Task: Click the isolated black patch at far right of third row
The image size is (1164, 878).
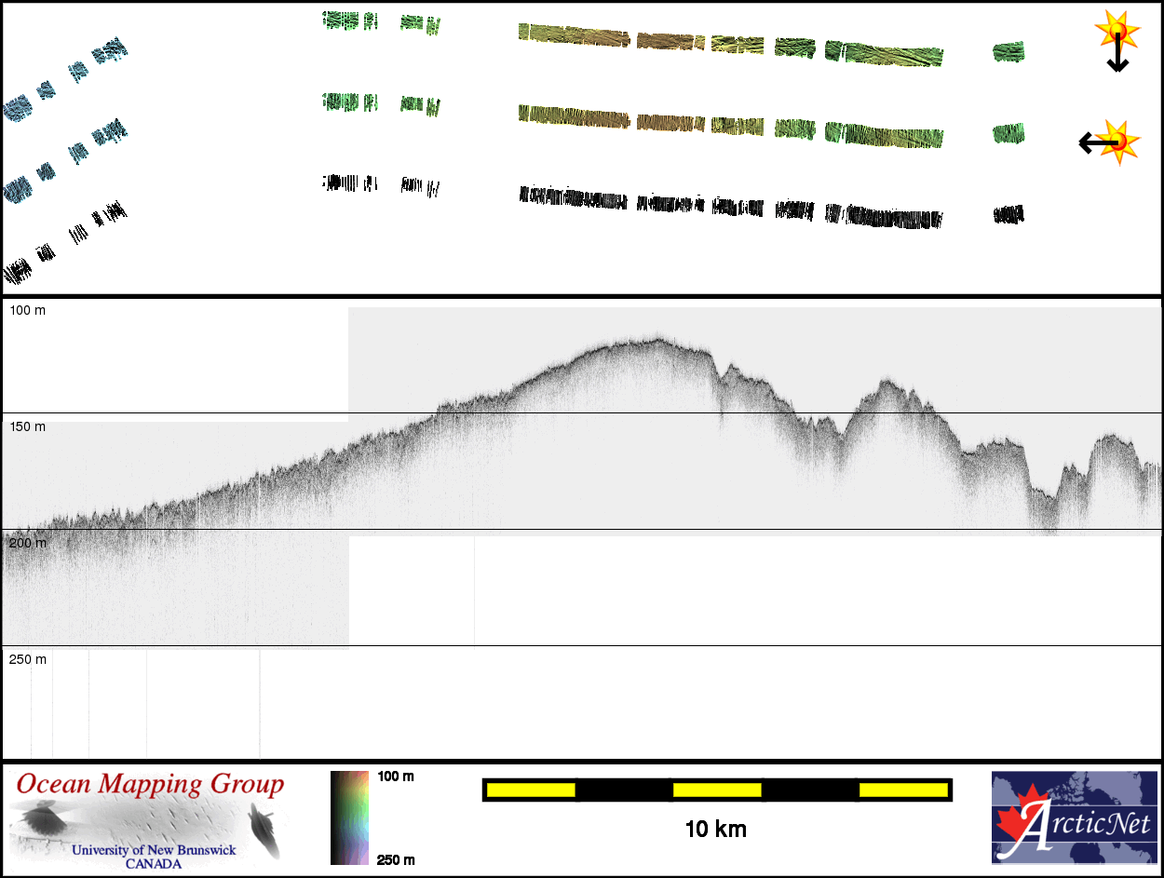Action: [x=1008, y=215]
